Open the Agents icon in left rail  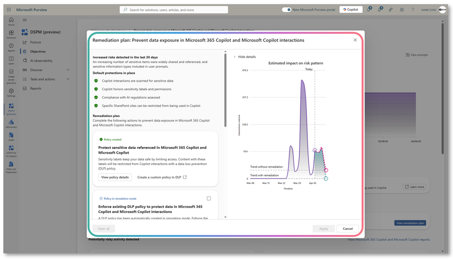point(11,47)
